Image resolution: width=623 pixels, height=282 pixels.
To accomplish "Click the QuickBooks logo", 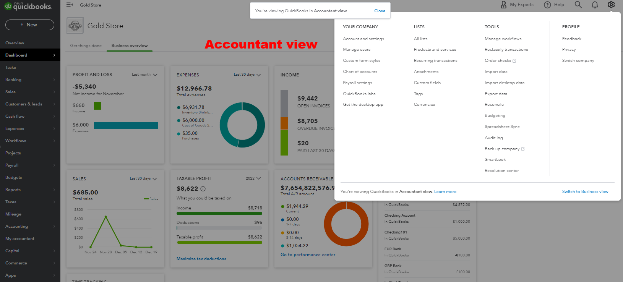I will [x=28, y=6].
